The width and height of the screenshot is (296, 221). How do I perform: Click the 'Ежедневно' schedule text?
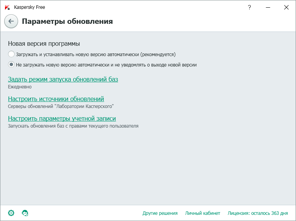coord(20,87)
